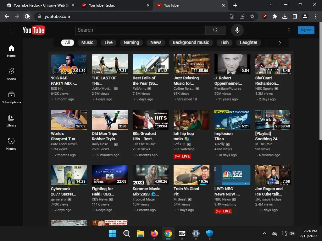Image resolution: width=322 pixels, height=241 pixels.
Task: Open 90's R&B Party Mix thumbnail
Action: [69, 64]
